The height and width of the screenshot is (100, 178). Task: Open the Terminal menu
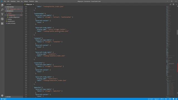click(31, 1)
